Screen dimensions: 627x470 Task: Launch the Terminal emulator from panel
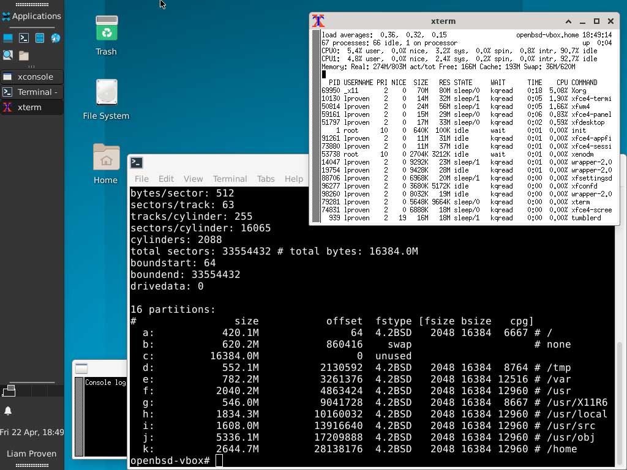click(24, 38)
